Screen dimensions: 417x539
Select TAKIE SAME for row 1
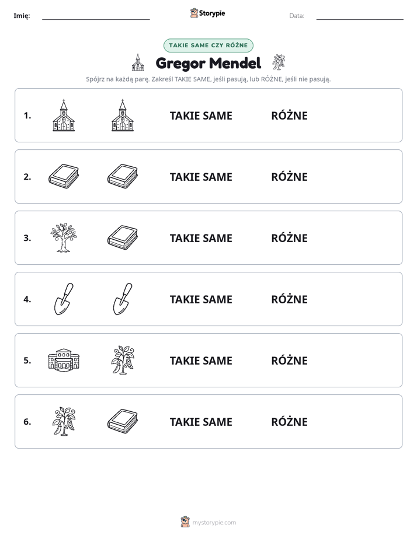point(201,116)
